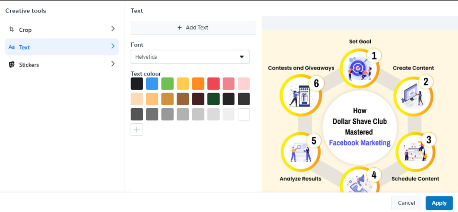This screenshot has width=458, height=212.
Task: Open the Helvetica font dropdown
Action: pos(190,57)
